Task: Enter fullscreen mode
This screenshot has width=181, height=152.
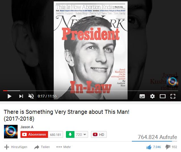Action: tap(173, 96)
